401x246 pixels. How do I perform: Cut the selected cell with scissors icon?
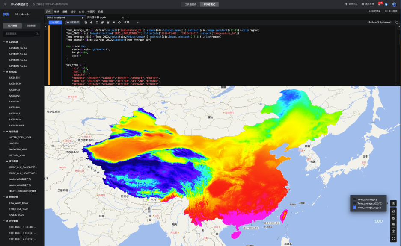tap(97, 22)
